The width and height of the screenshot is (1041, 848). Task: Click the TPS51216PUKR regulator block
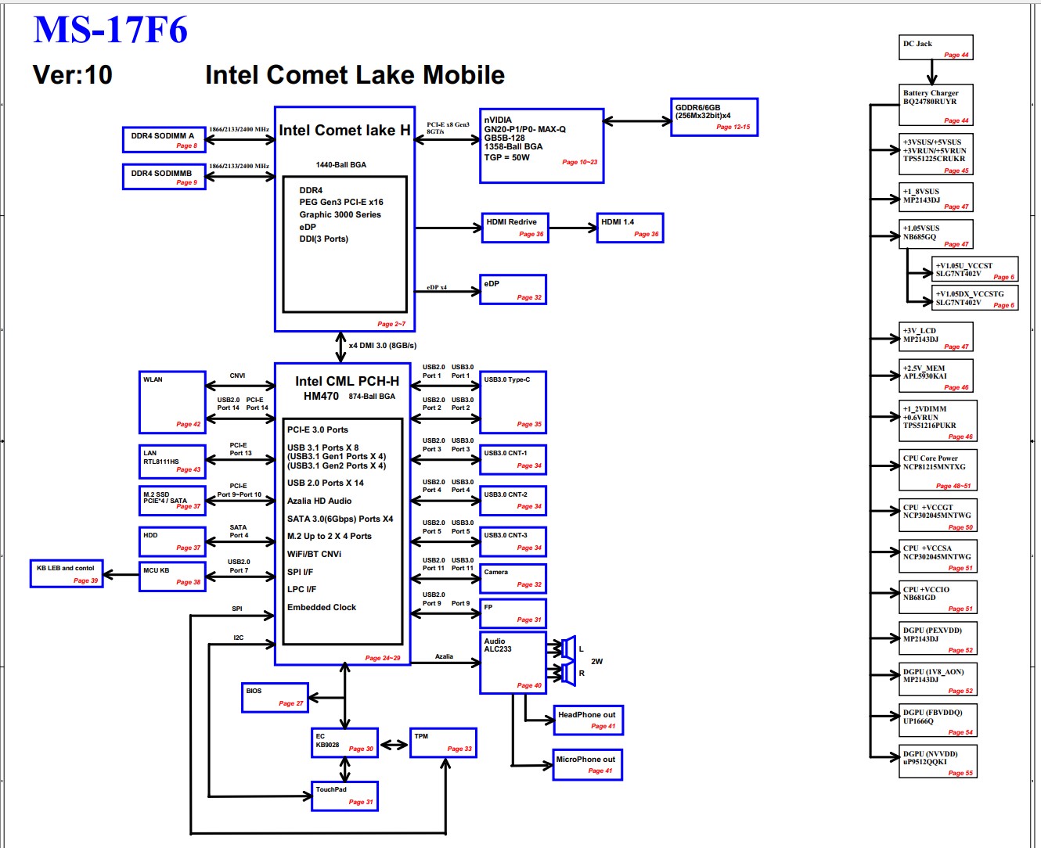[938, 422]
